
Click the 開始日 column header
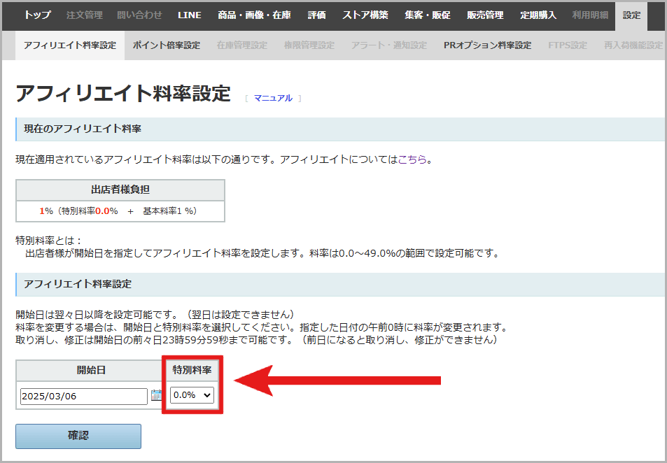point(91,370)
